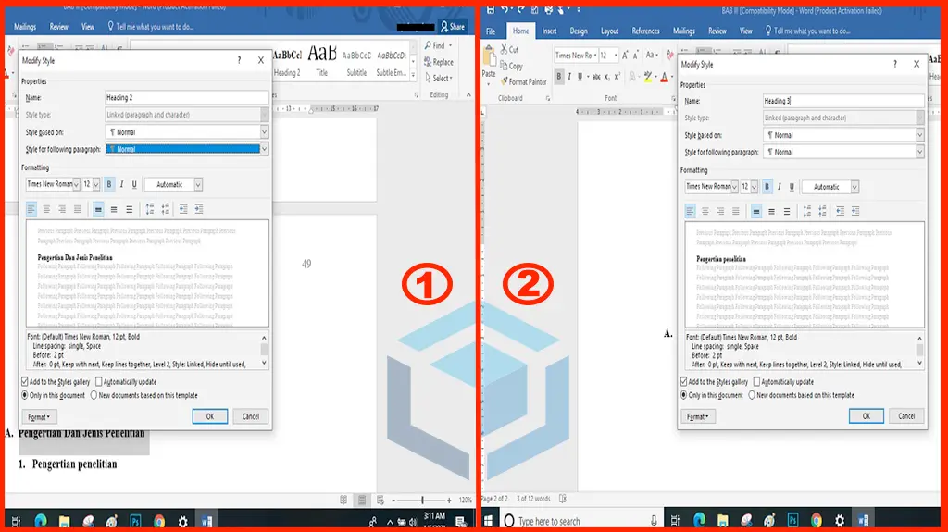The width and height of the screenshot is (948, 532).
Task: Click Bold in the Heading 3 Modify Style dialog
Action: point(767,187)
